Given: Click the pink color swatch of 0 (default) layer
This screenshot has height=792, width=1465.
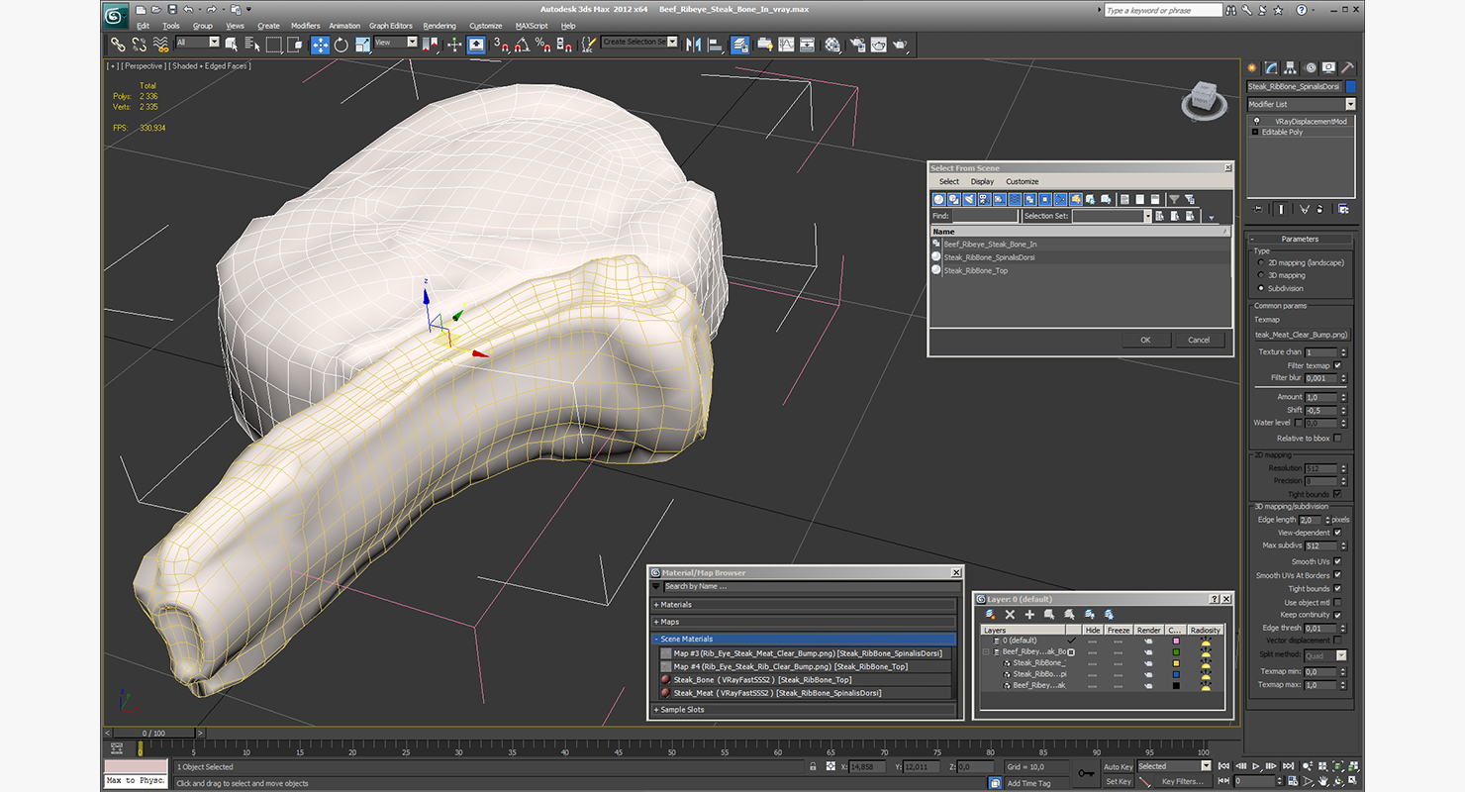Looking at the screenshot, I should coord(1175,642).
